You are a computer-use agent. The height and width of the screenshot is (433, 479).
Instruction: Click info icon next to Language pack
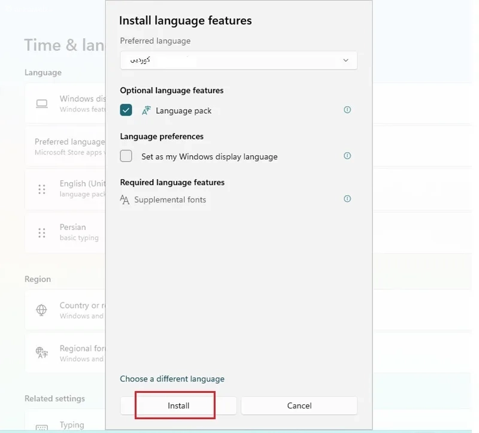[347, 110]
